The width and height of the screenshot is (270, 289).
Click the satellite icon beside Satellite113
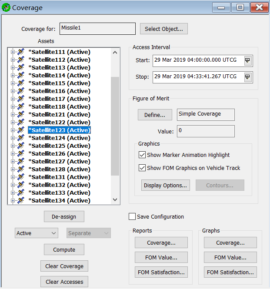[21, 68]
